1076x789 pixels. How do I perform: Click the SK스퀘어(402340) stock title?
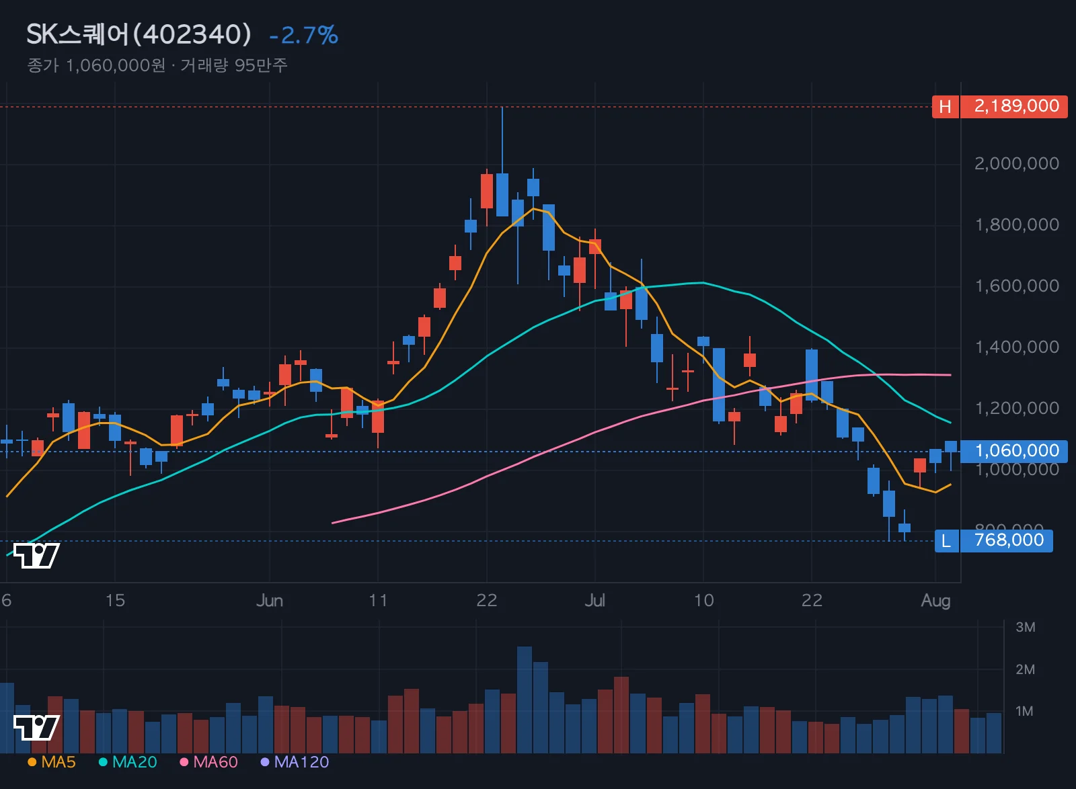[139, 34]
